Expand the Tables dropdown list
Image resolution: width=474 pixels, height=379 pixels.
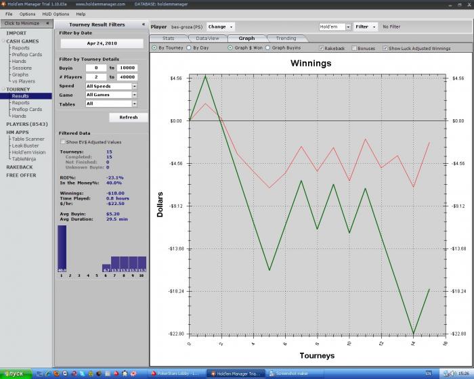tap(134, 104)
